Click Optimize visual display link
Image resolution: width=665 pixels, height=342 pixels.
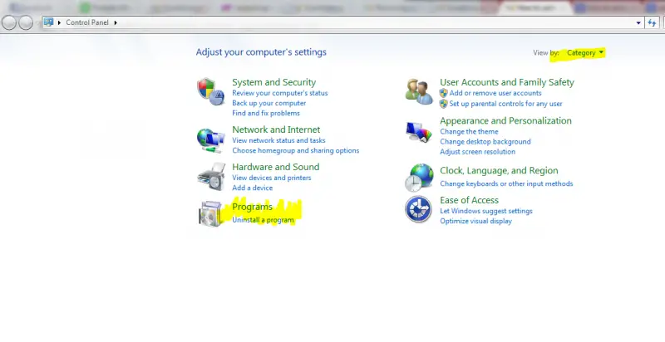pos(475,222)
